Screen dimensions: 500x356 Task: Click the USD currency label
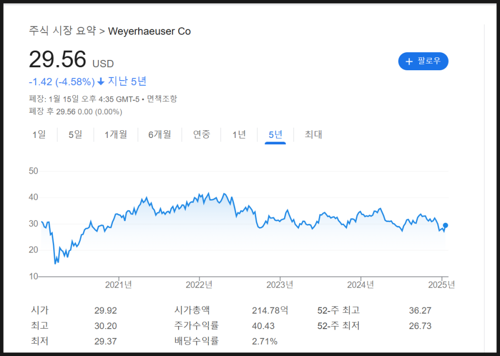coord(103,64)
